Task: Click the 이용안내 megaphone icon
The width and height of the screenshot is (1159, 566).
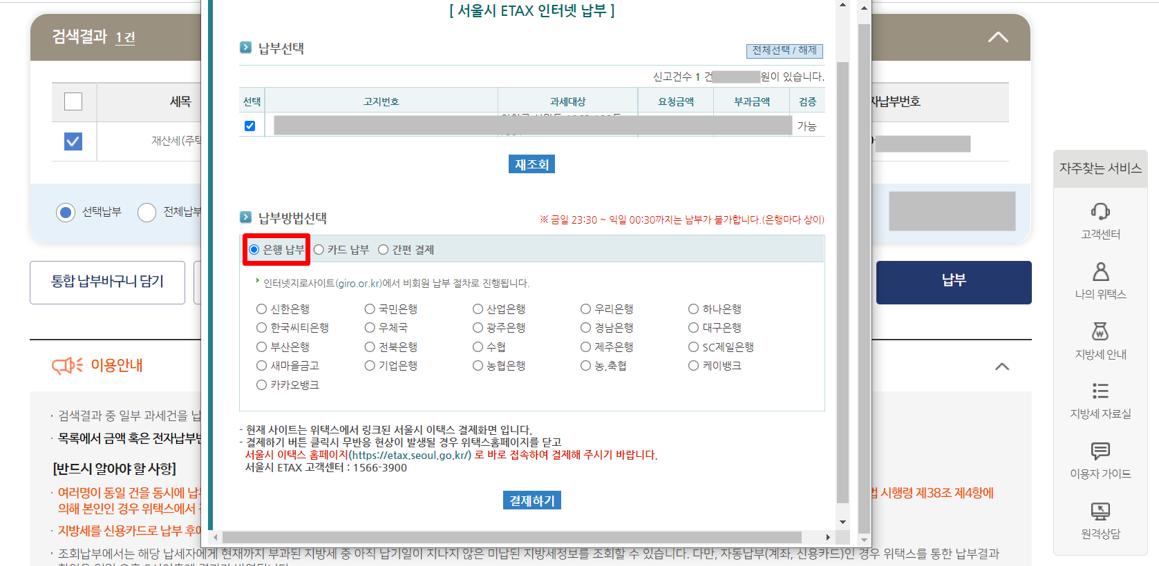Action: pos(67,365)
